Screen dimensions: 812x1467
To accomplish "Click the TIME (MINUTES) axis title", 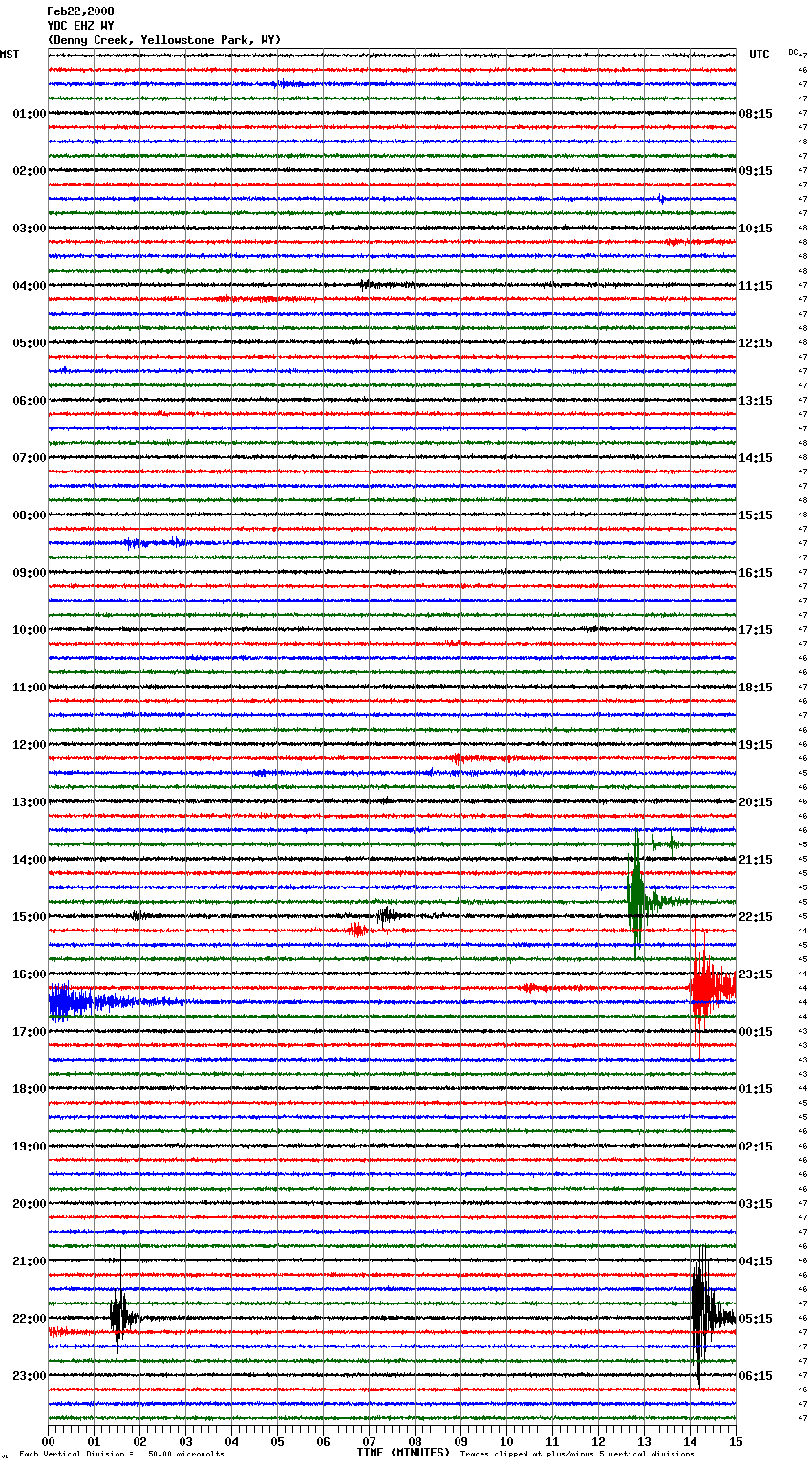I will (x=403, y=1453).
